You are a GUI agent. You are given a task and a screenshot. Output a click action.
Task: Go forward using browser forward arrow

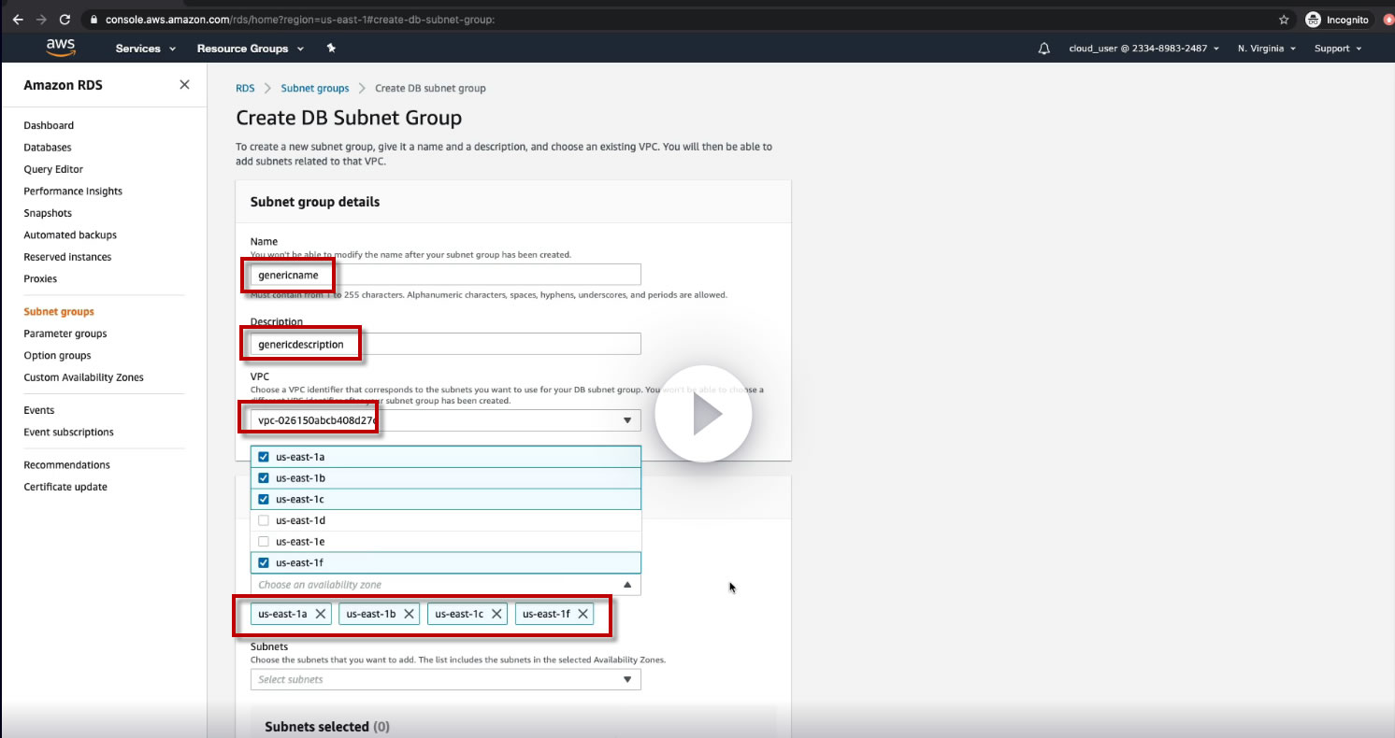click(41, 19)
